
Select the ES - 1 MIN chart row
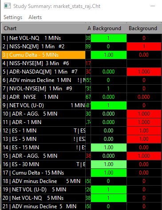click(43, 131)
